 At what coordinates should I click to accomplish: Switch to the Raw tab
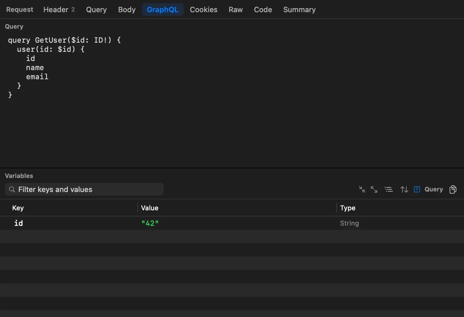point(236,9)
